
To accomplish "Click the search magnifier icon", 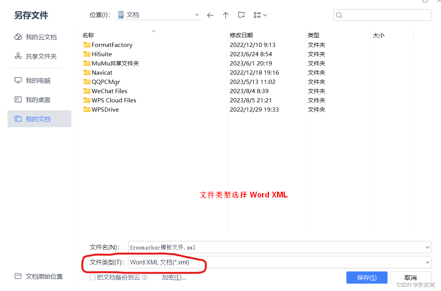I will click(x=339, y=15).
